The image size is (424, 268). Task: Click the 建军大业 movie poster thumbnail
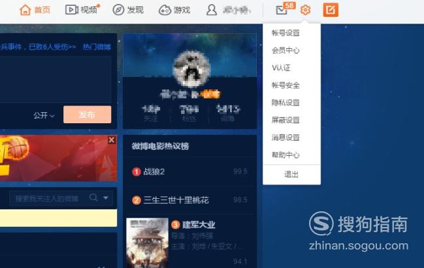click(148, 243)
